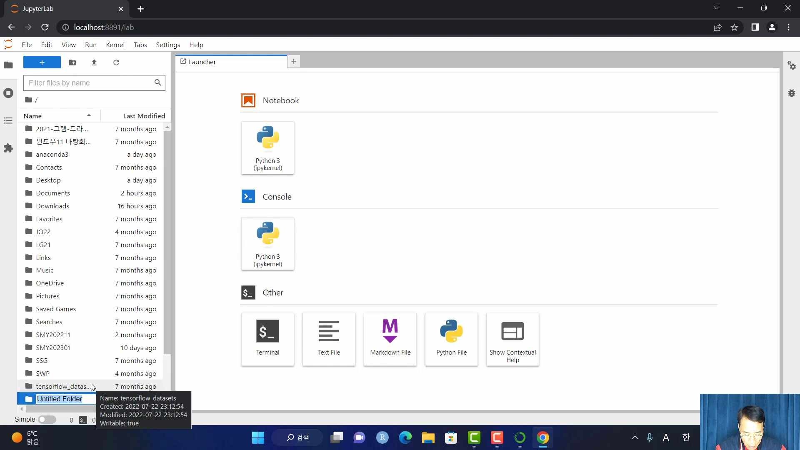Image resolution: width=800 pixels, height=450 pixels.
Task: Open a new Terminal from launcher
Action: point(267,340)
